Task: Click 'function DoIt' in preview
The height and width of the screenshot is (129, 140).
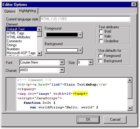Action: click(x=37, y=103)
